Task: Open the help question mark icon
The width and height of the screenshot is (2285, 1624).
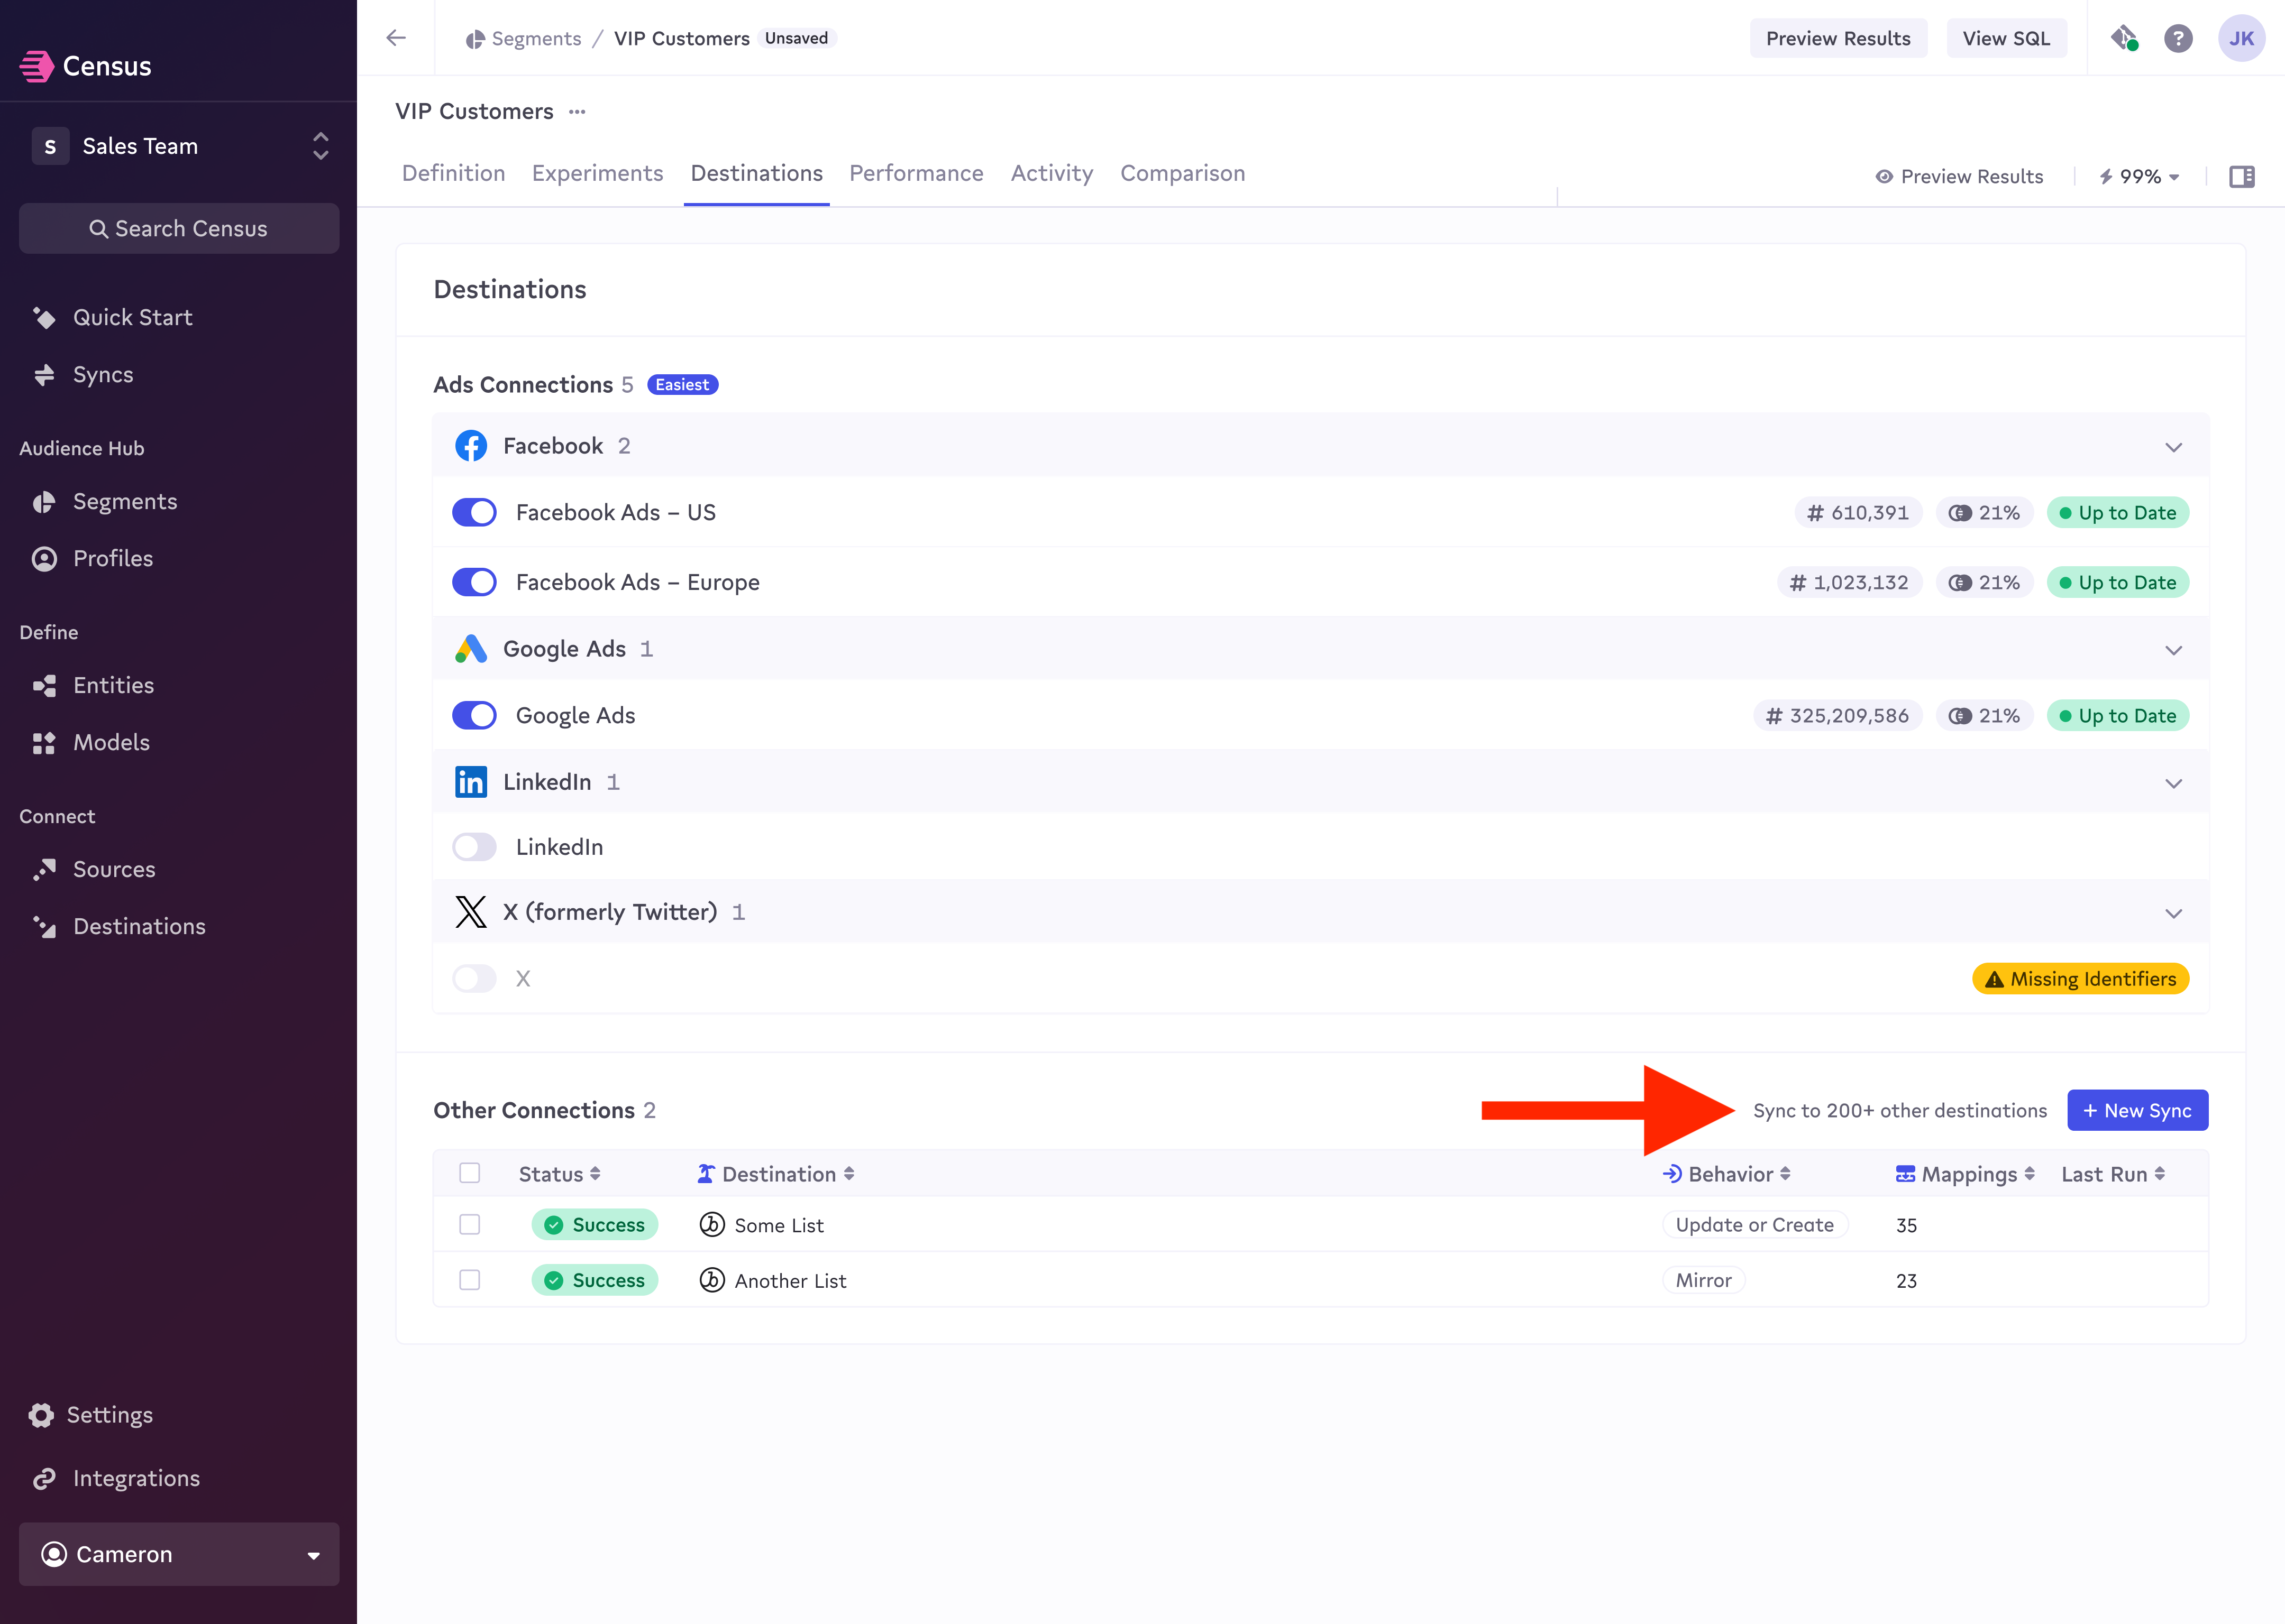Action: [2178, 38]
